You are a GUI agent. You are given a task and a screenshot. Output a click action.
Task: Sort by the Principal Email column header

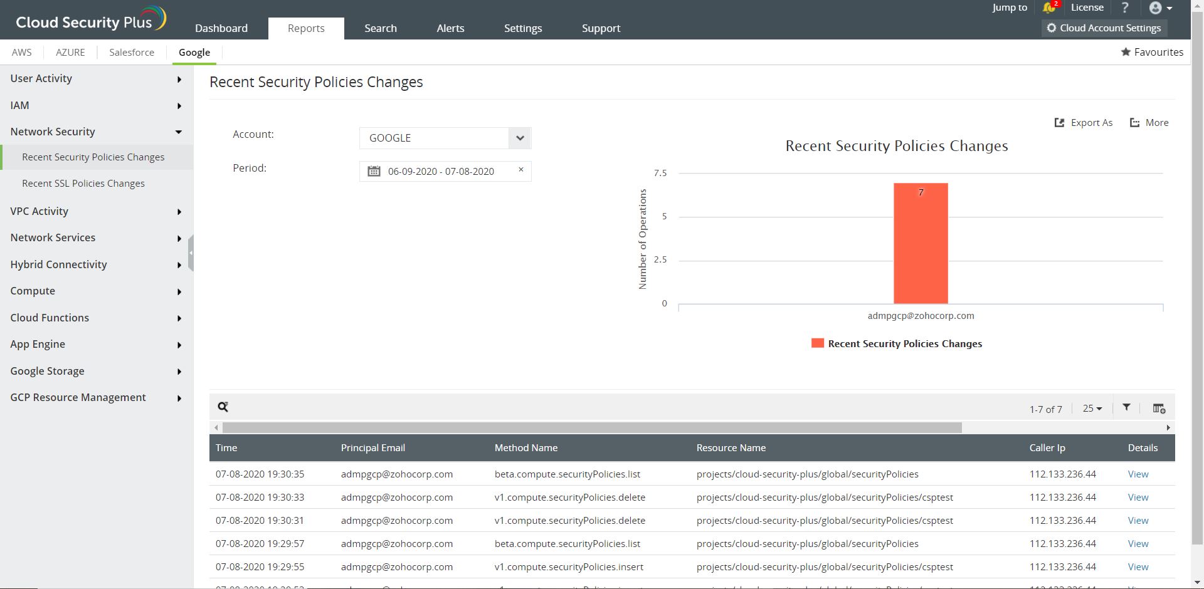[x=373, y=448]
